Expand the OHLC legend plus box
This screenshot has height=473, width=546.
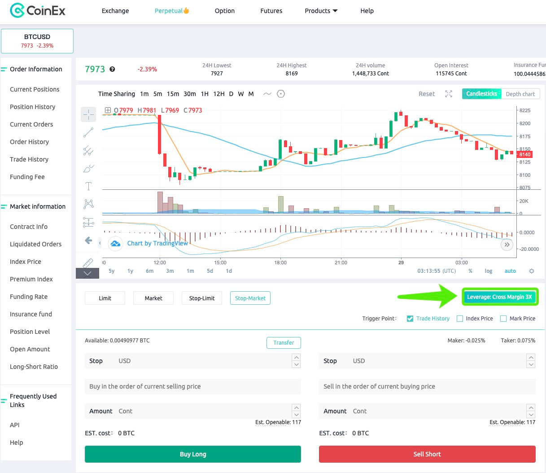click(108, 110)
